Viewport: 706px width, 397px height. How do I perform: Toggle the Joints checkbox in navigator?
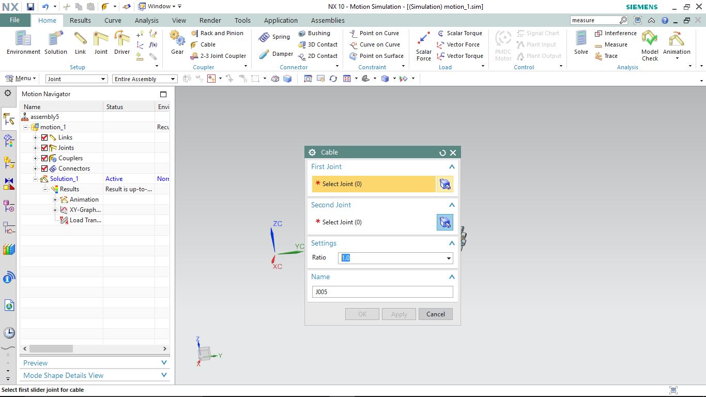pos(44,148)
